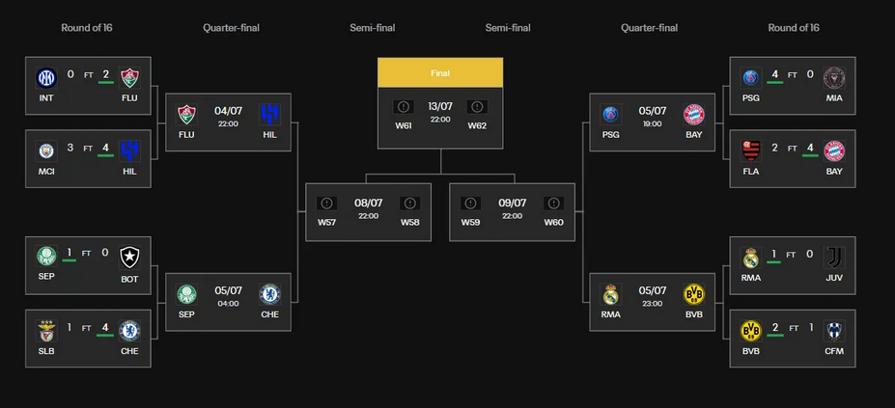Click the W60 label in the semi-final

click(553, 222)
